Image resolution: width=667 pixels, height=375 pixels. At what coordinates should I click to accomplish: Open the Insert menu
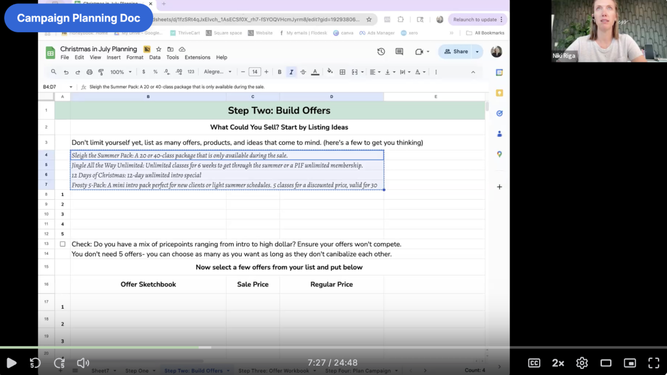pyautogui.click(x=114, y=57)
